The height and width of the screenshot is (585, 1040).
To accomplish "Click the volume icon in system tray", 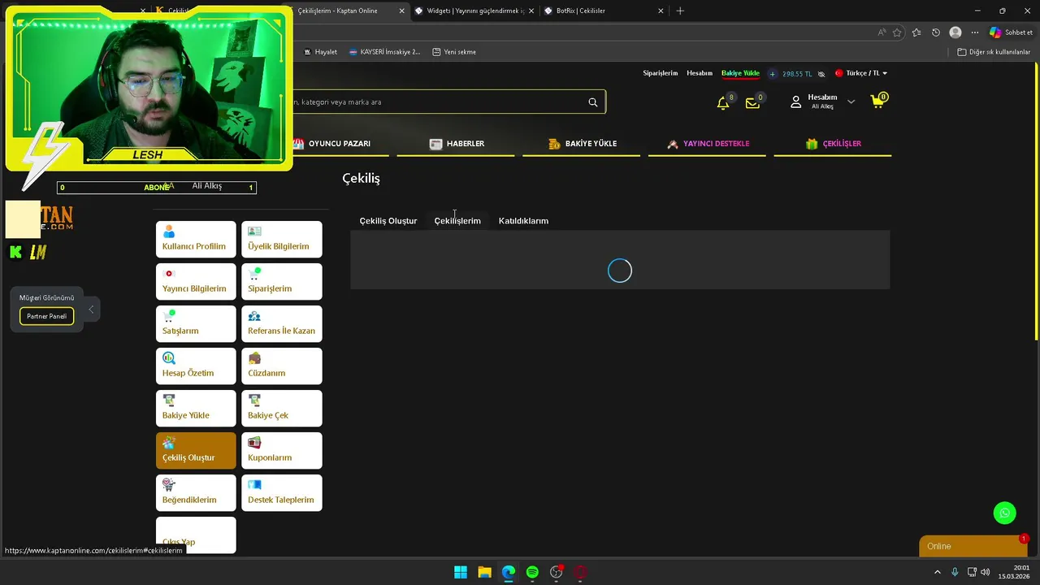I will point(986,572).
